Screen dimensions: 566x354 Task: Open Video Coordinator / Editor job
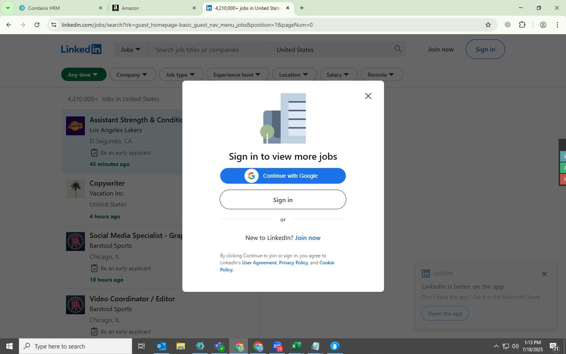pos(132,299)
